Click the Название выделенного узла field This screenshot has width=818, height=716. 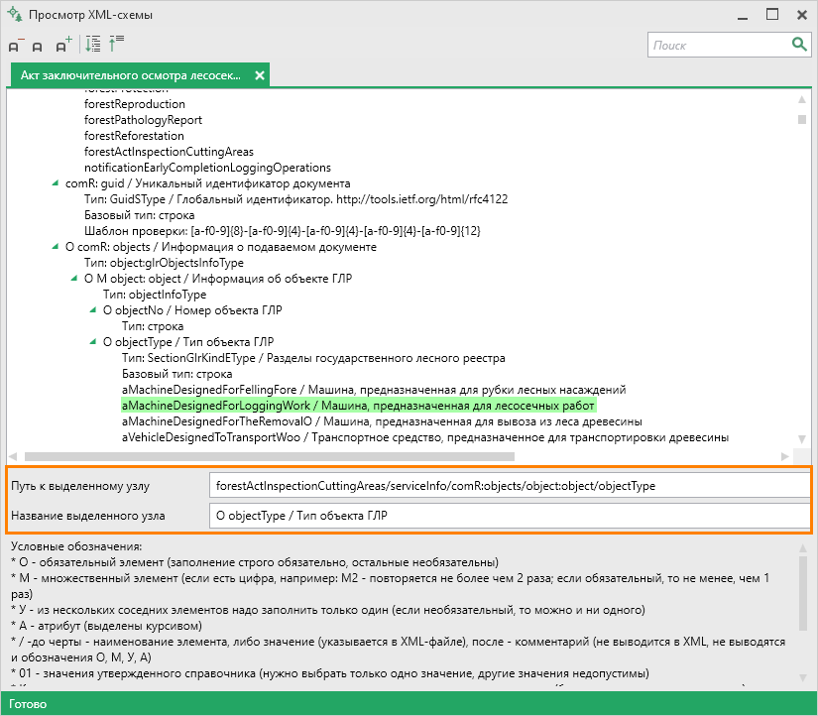pos(510,516)
